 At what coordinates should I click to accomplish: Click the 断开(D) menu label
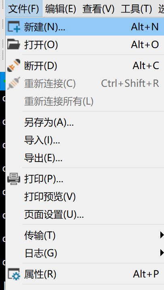[41, 66]
